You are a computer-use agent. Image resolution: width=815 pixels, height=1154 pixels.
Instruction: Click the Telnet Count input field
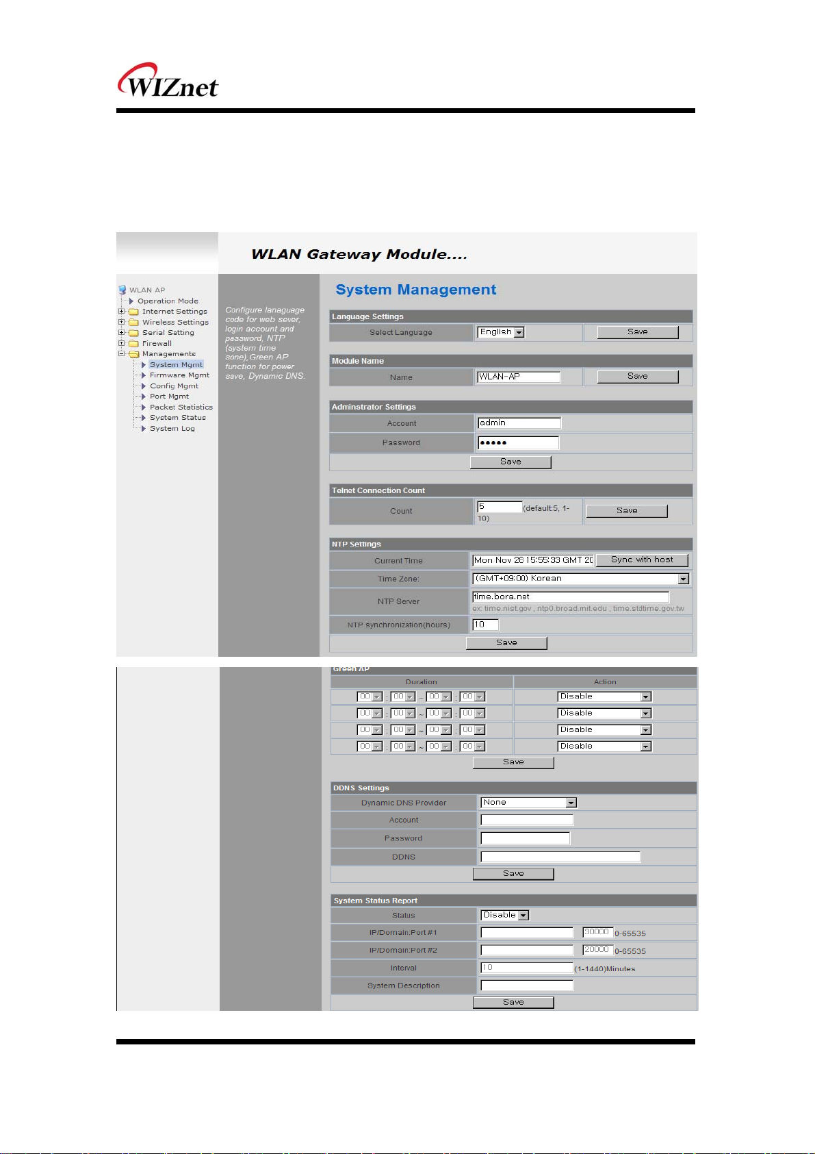500,507
